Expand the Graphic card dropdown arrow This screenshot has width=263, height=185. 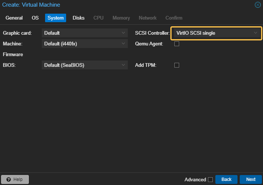coord(123,33)
